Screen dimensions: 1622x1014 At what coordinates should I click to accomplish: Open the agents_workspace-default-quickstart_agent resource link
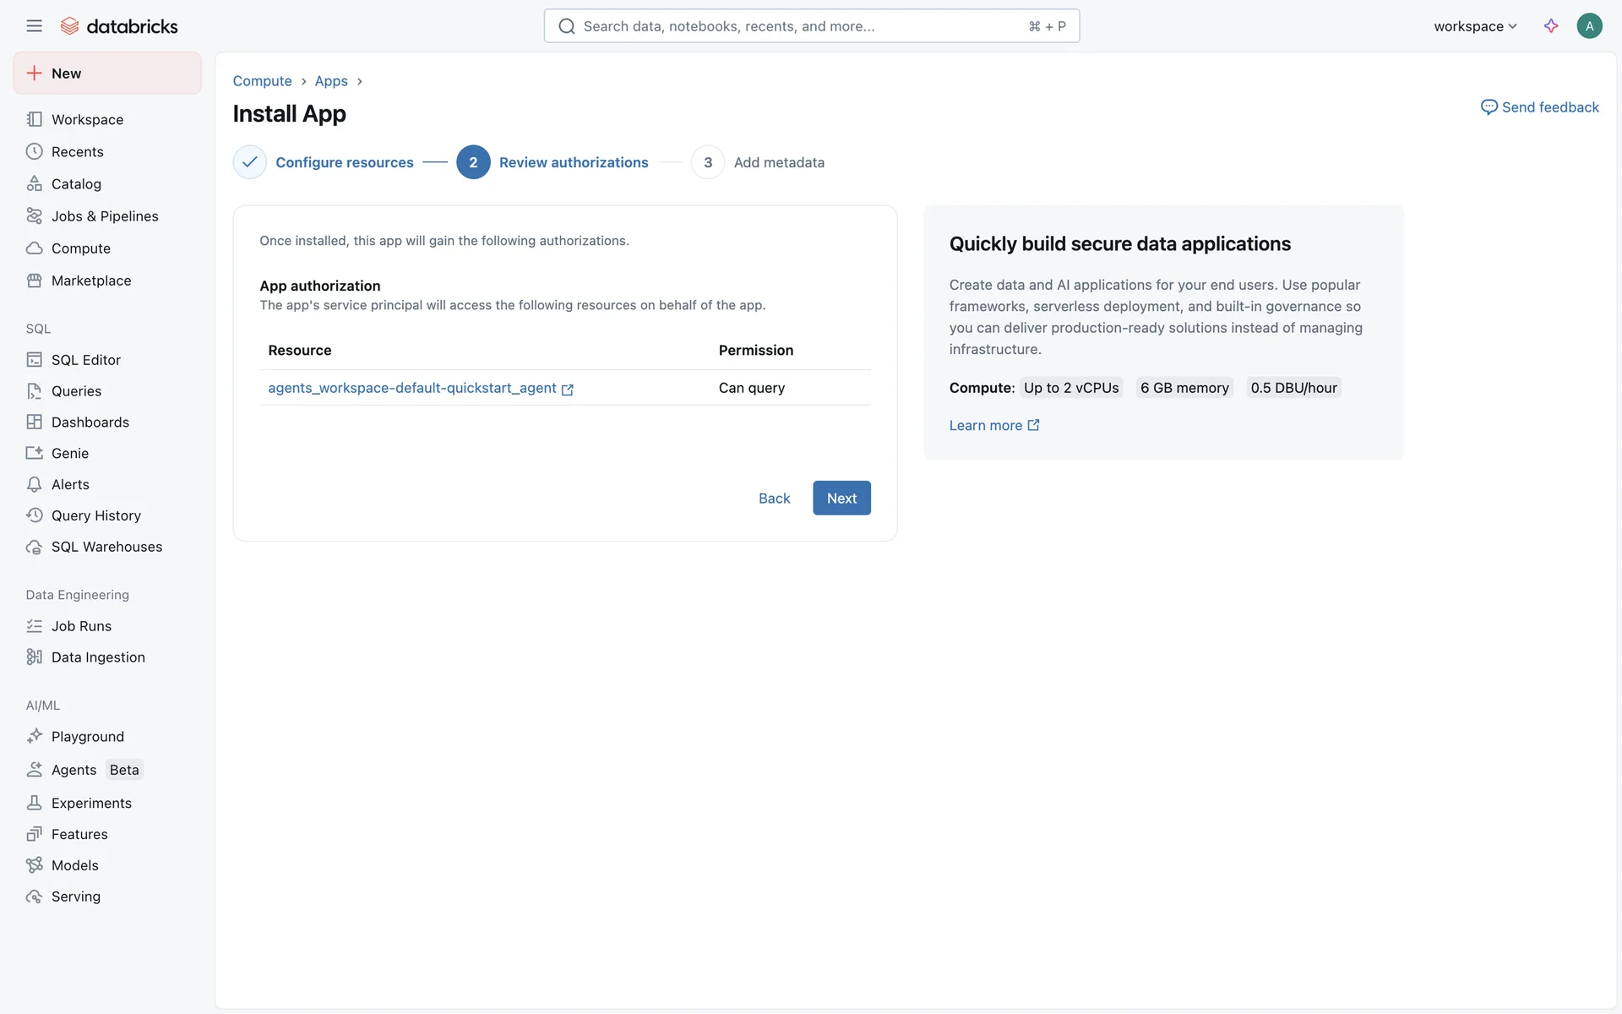coord(412,388)
